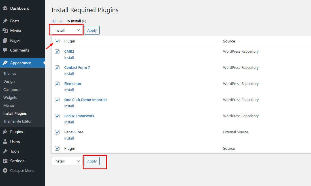
Task: Click the Source column header at top
Action: [x=229, y=41]
